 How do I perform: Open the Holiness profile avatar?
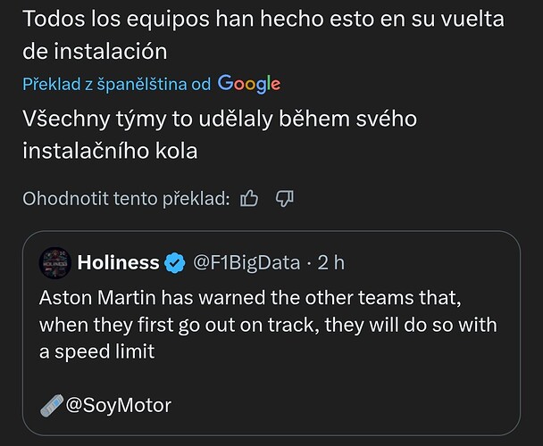[55, 263]
